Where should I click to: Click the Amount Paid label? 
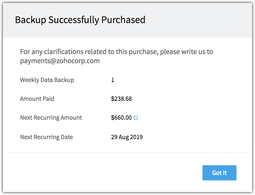pyautogui.click(x=37, y=99)
